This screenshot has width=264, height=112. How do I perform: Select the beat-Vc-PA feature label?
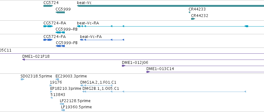coord(91,36)
